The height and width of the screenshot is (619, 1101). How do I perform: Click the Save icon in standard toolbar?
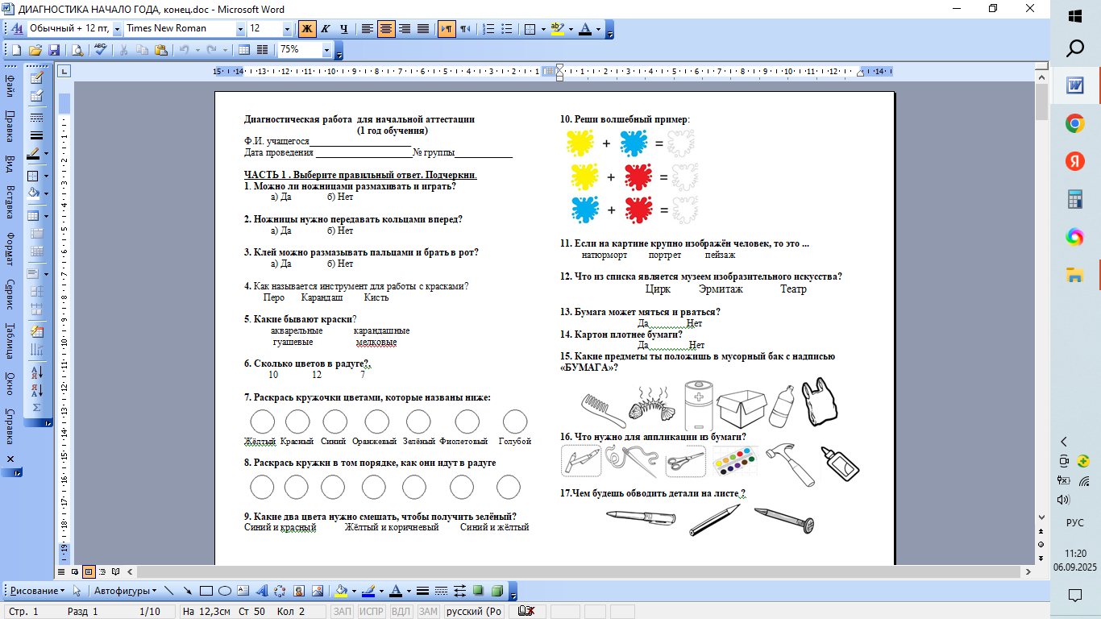click(53, 50)
